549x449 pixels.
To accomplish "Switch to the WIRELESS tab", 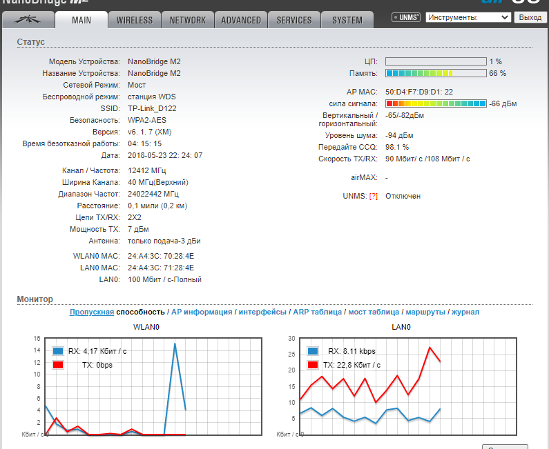I will pyautogui.click(x=134, y=20).
